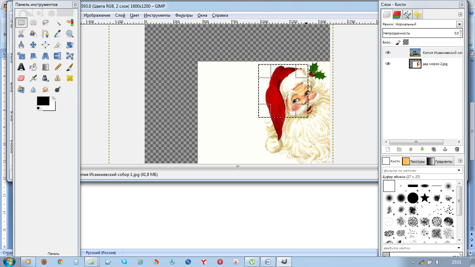Click the Непрозрачность opacity slider
475x267 pixels.
coord(421,33)
